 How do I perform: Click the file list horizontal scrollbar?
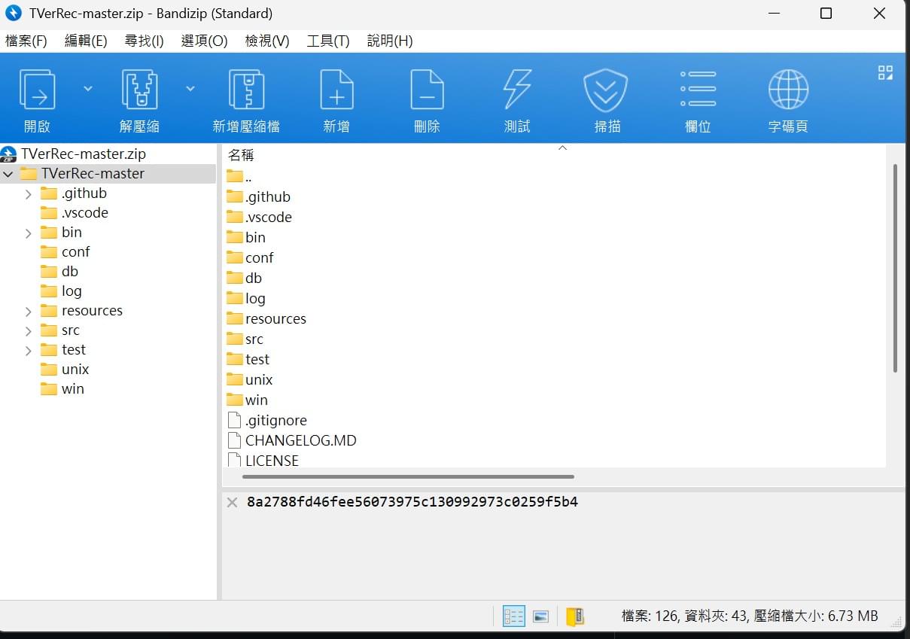coord(408,476)
